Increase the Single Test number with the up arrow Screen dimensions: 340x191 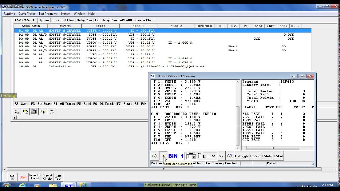[194, 156]
